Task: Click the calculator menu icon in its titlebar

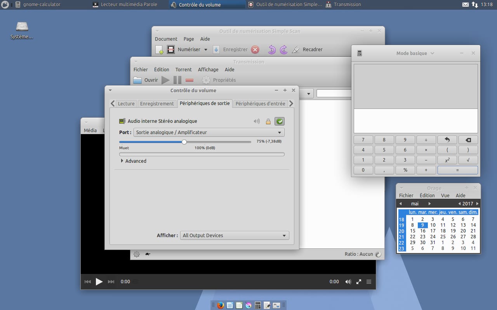Action: point(360,53)
